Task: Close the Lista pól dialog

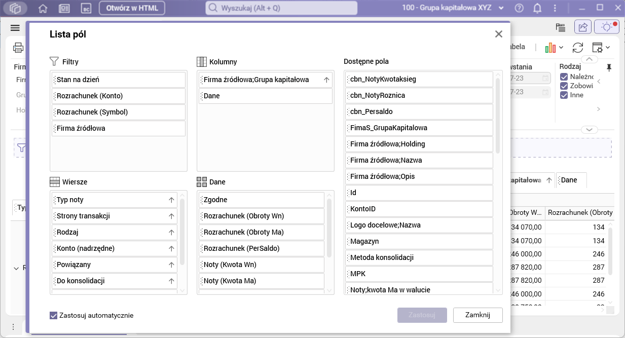Action: point(499,34)
